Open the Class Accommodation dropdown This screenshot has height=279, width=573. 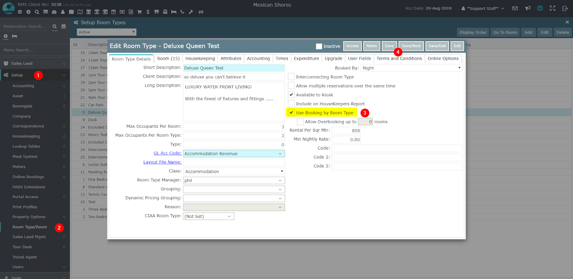click(234, 171)
